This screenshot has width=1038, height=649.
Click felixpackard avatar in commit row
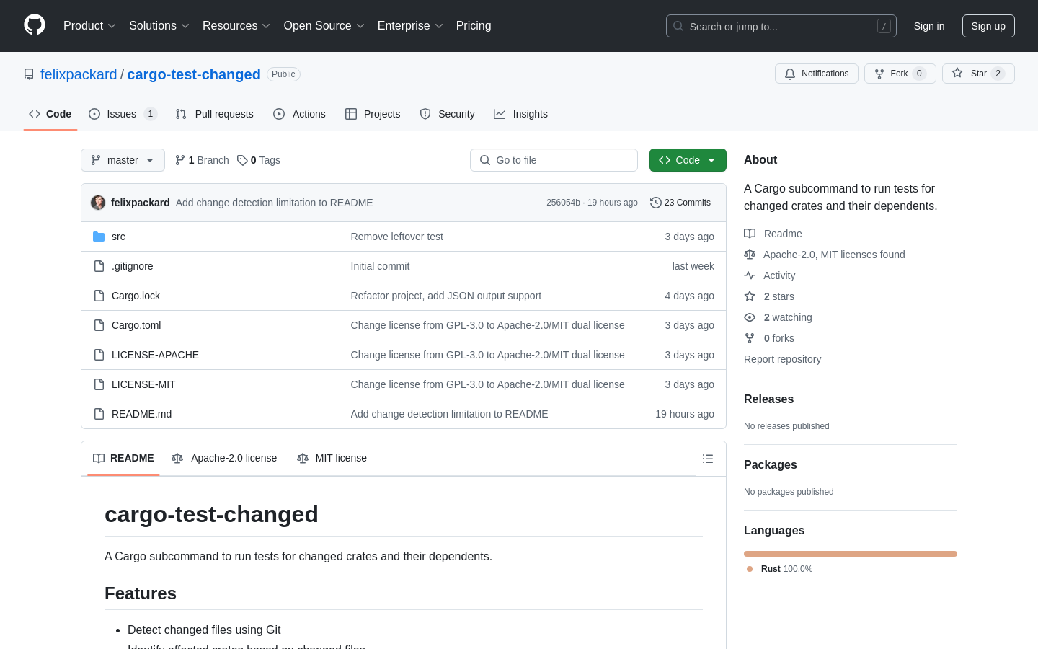98,203
